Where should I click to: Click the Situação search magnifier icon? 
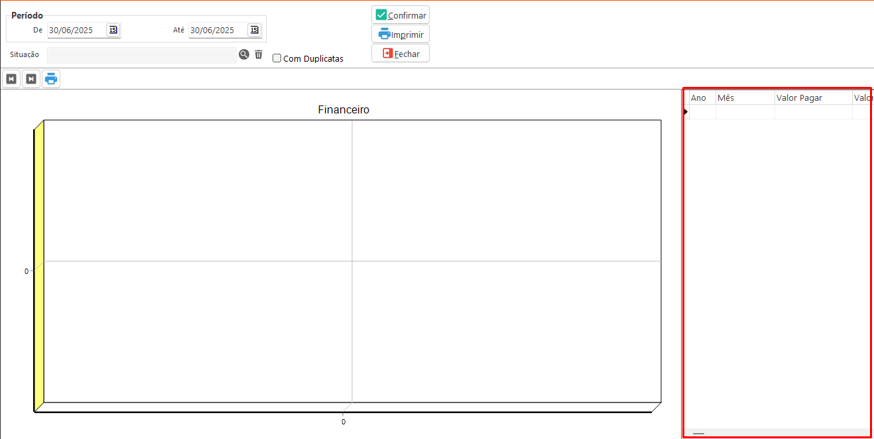[x=244, y=55]
